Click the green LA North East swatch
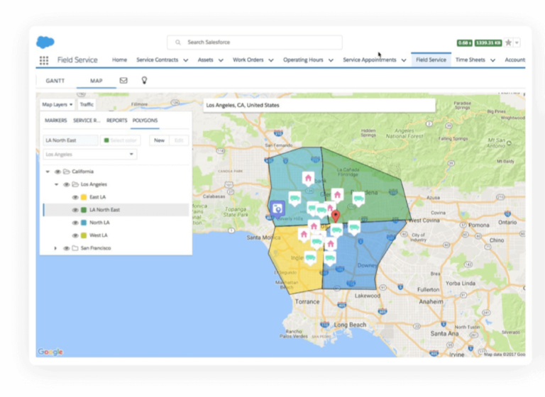This screenshot has width=545, height=397. coord(84,210)
